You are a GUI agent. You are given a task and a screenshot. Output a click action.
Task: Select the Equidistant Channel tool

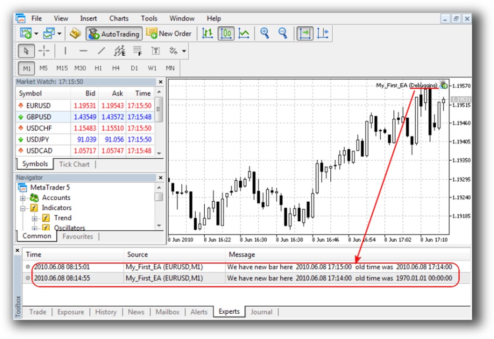click(x=119, y=51)
